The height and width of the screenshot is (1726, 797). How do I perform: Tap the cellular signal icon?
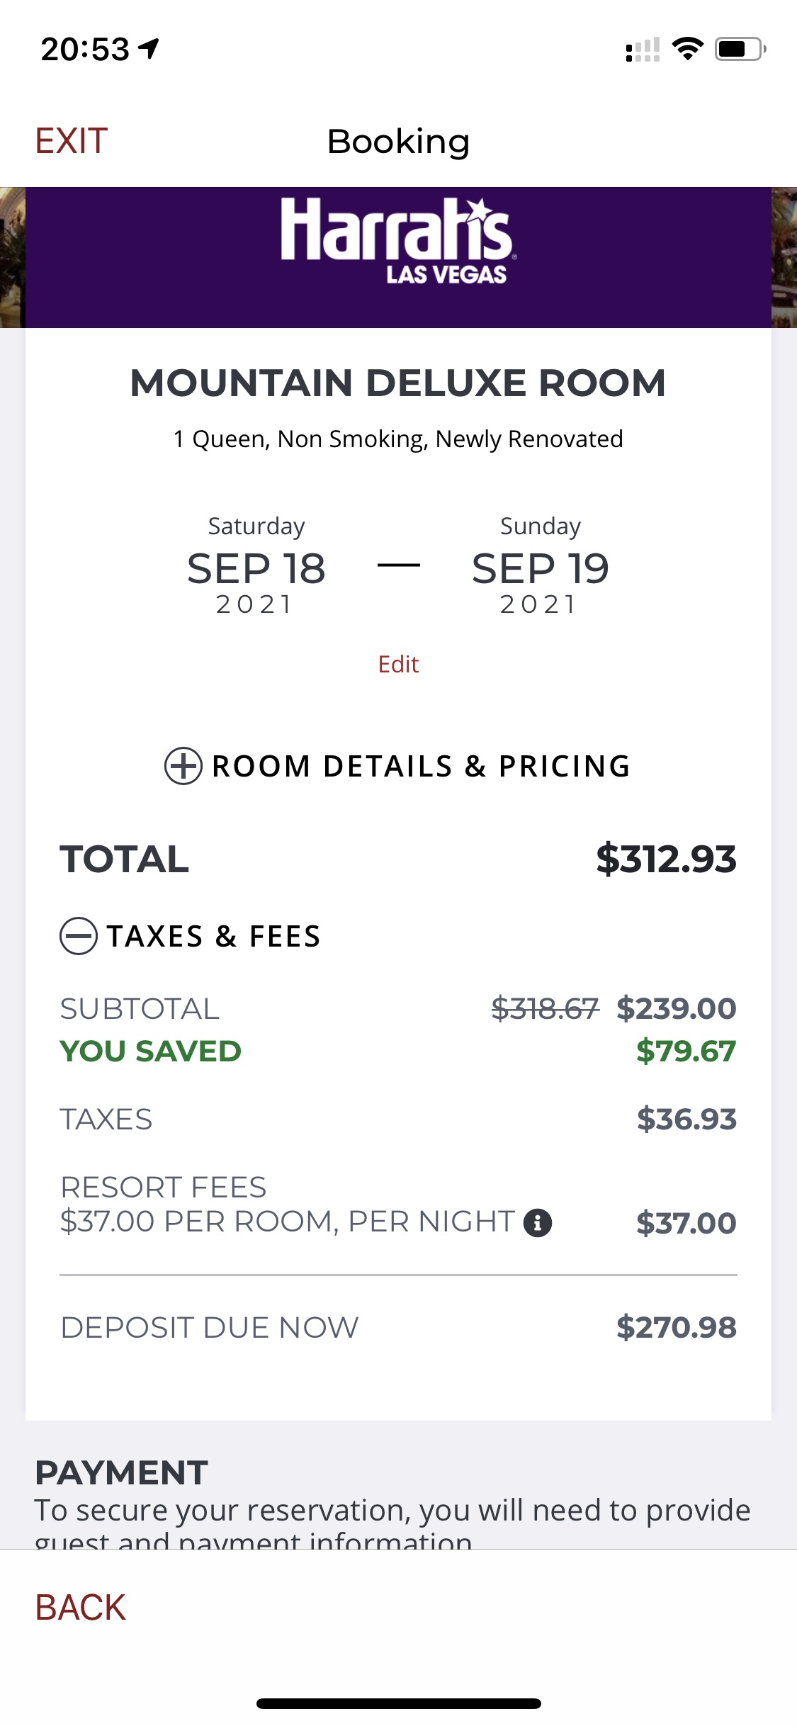click(x=643, y=50)
